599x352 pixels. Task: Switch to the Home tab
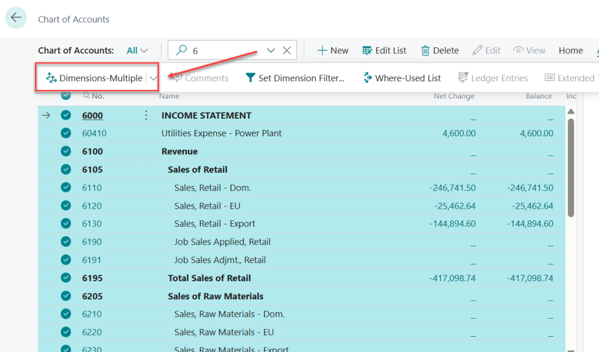(x=570, y=50)
